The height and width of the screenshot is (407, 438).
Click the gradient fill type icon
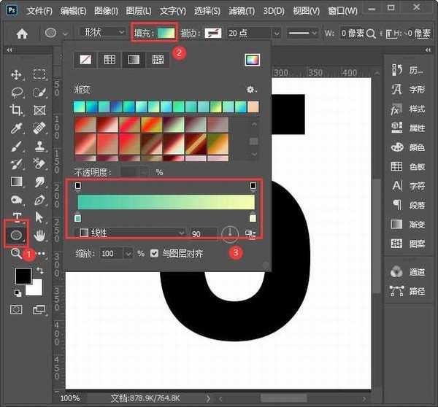click(134, 61)
